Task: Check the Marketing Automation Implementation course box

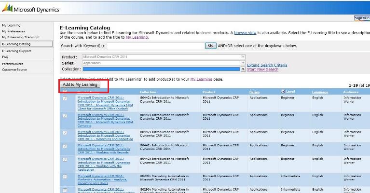Action: coord(65,190)
